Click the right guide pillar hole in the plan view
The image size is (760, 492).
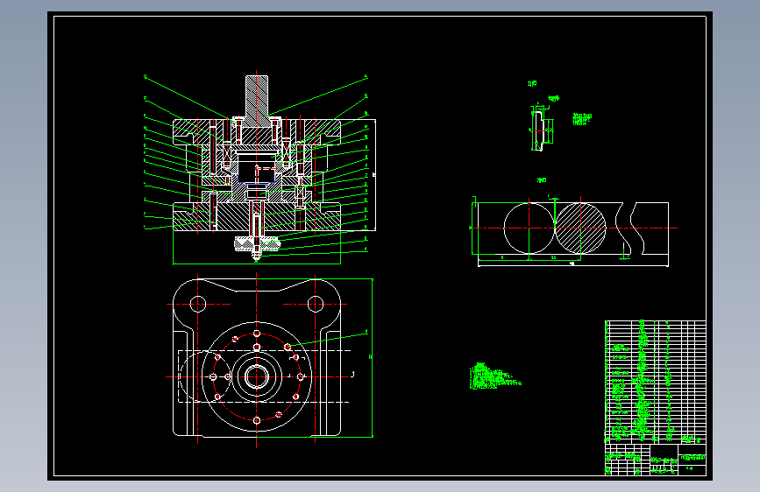pyautogui.click(x=316, y=304)
